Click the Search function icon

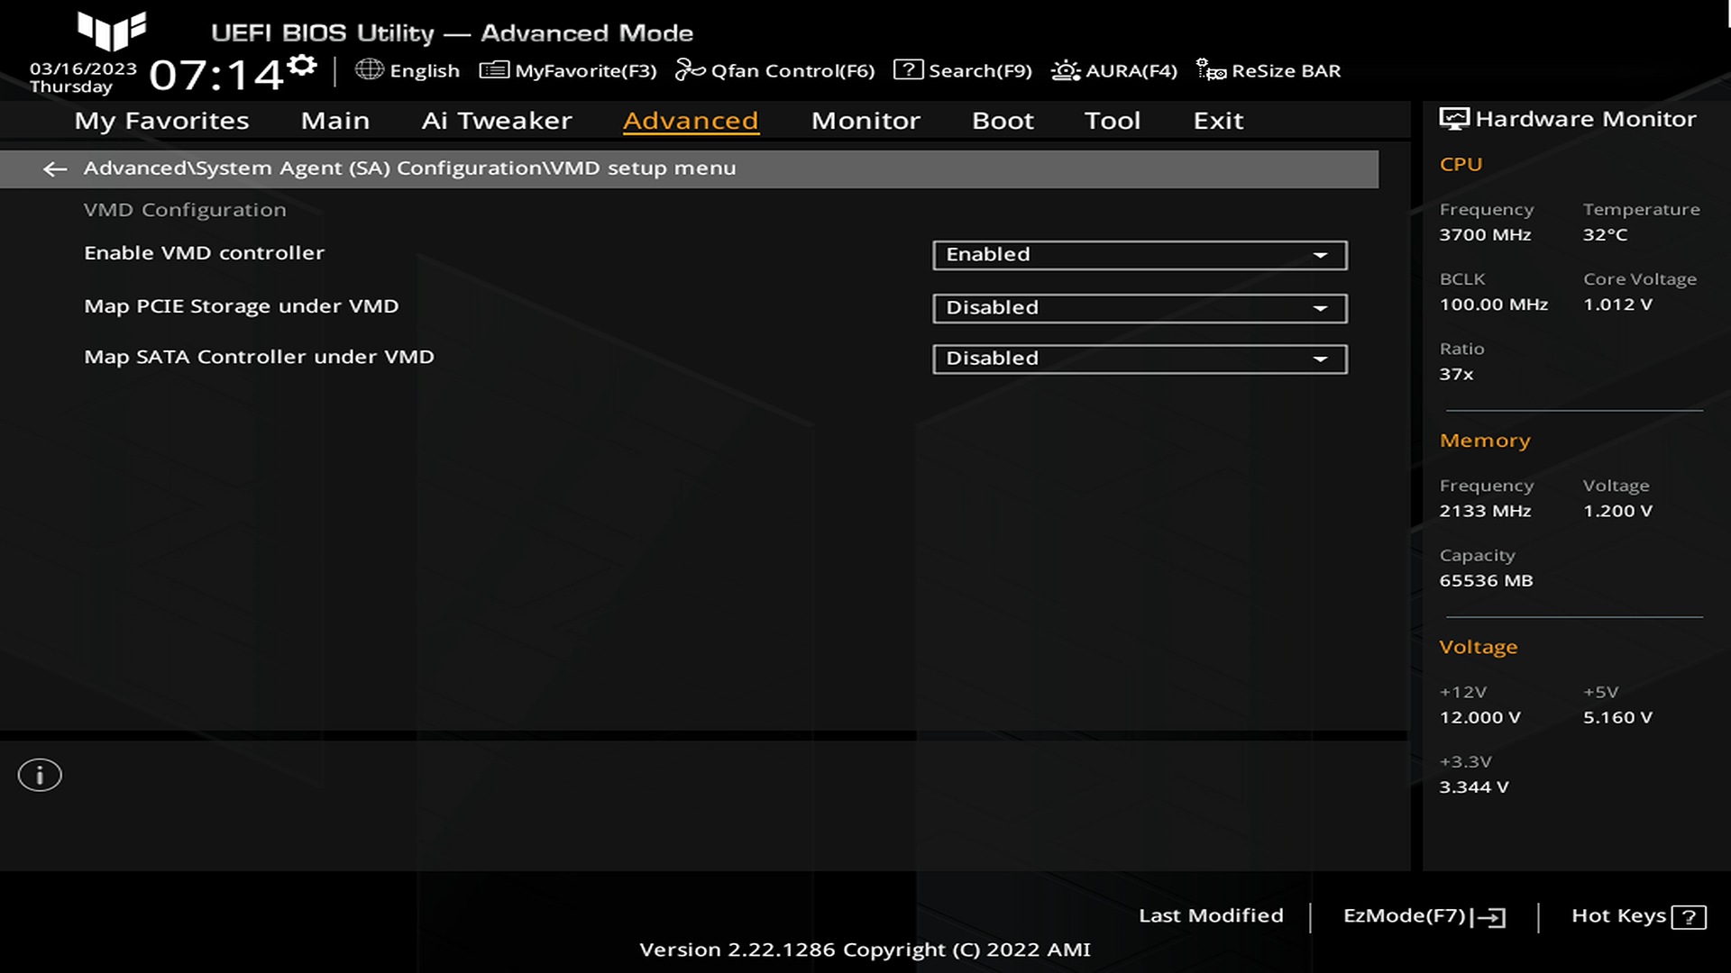(908, 70)
